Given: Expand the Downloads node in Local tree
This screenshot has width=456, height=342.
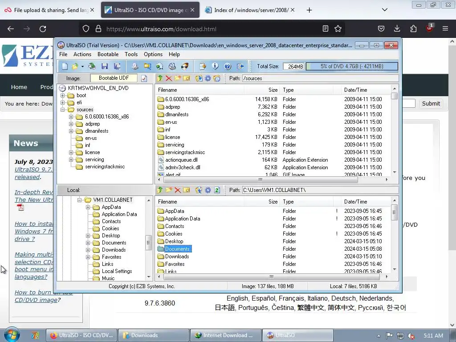Looking at the screenshot, I should (x=88, y=250).
